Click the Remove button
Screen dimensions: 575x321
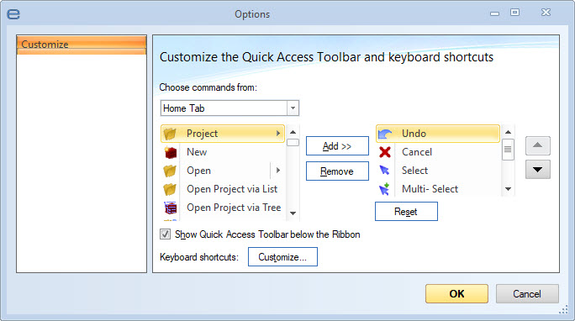point(337,171)
